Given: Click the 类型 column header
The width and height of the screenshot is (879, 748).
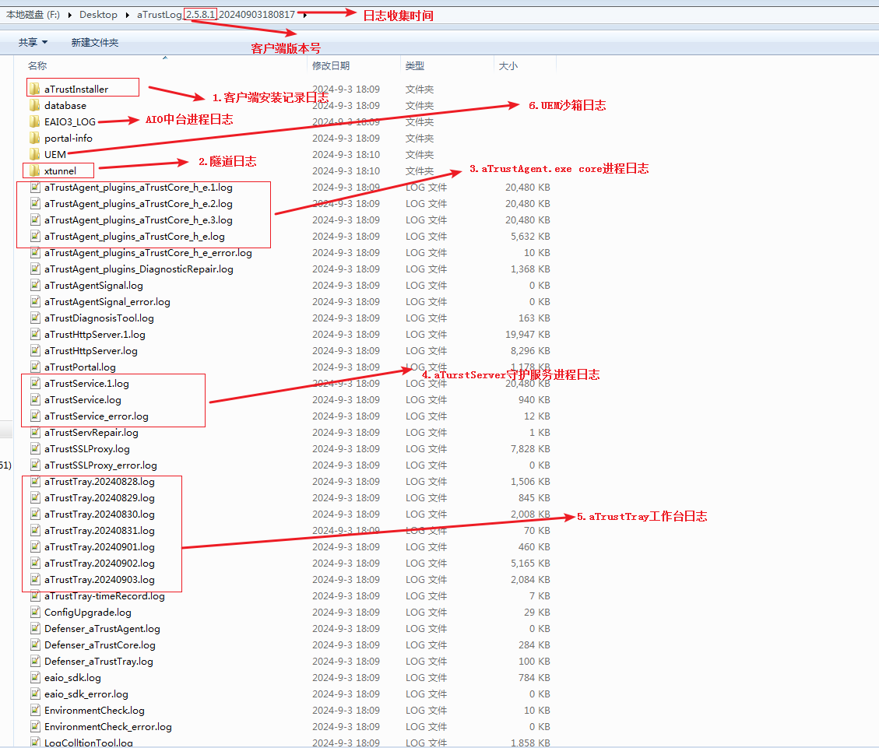Looking at the screenshot, I should pos(415,66).
